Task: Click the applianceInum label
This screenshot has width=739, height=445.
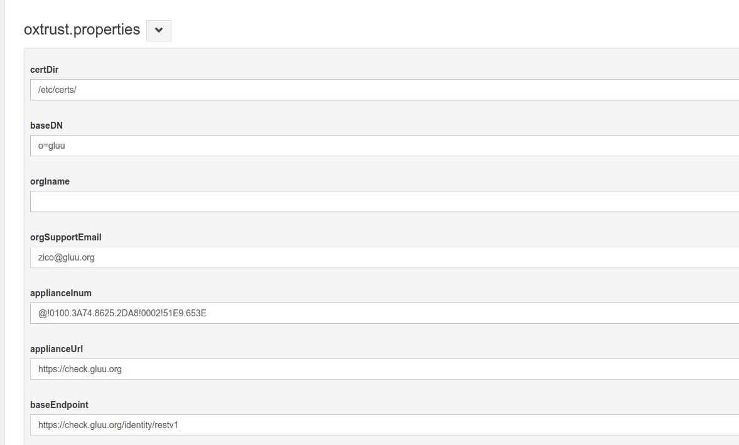Action: point(61,293)
